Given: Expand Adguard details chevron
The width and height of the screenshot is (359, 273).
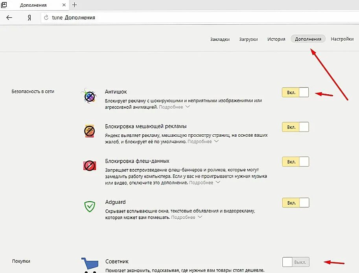Looking at the screenshot, I should click(200, 217).
